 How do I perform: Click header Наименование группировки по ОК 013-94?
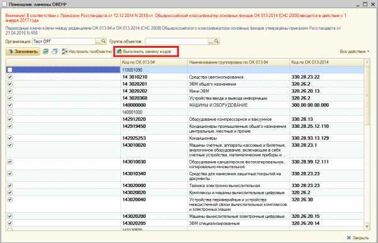tap(239, 62)
